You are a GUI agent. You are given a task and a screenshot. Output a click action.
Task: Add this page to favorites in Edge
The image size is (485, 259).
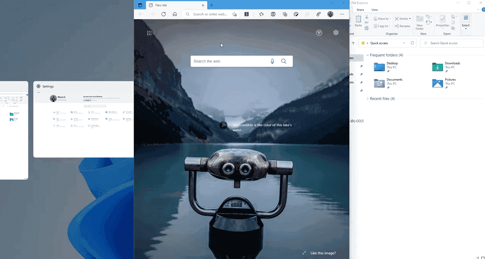pyautogui.click(x=234, y=14)
